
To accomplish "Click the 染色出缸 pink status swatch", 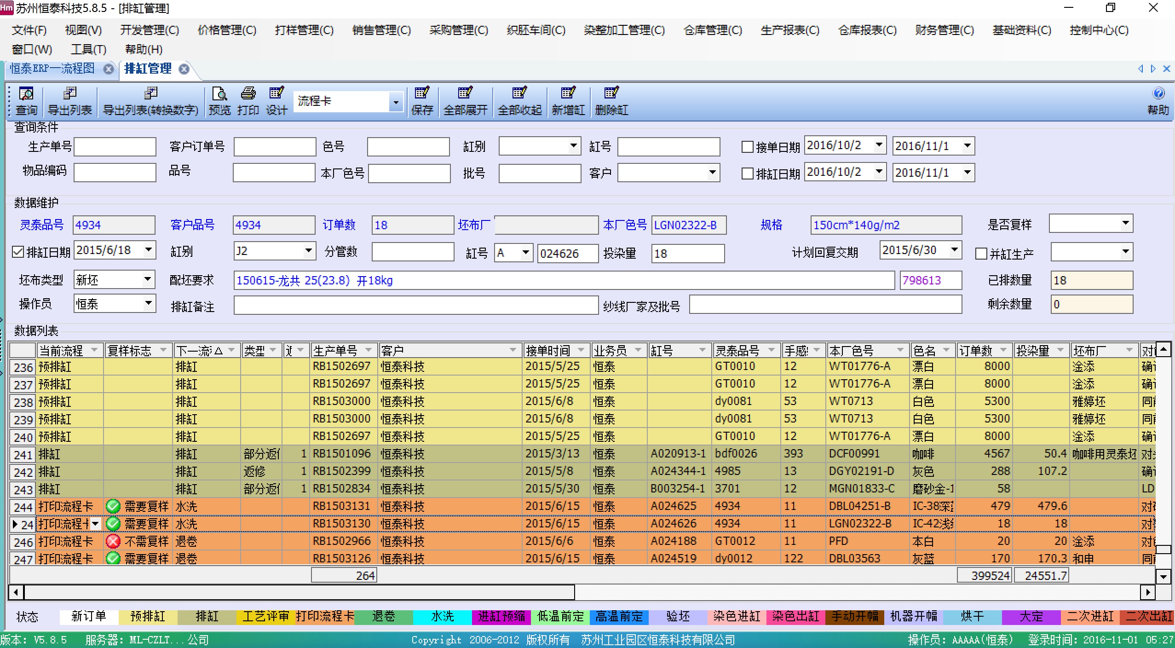I will tap(795, 617).
